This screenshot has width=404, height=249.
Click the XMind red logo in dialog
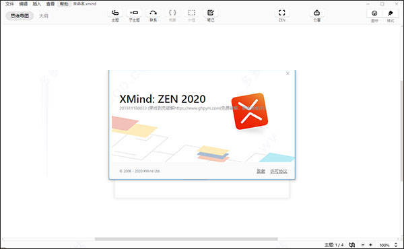(x=250, y=111)
